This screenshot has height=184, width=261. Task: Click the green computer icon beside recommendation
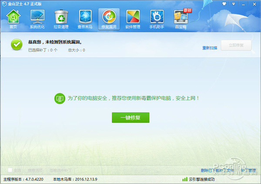click(x=60, y=99)
